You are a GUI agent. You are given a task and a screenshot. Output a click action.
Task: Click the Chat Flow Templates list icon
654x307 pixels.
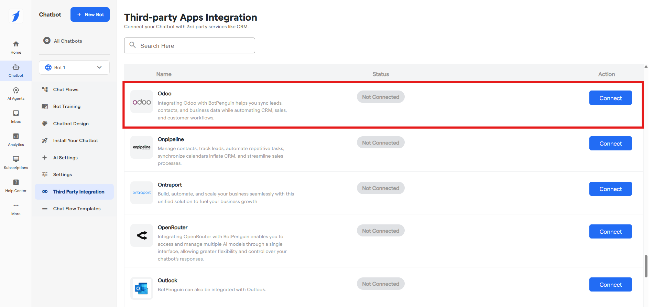[45, 209]
